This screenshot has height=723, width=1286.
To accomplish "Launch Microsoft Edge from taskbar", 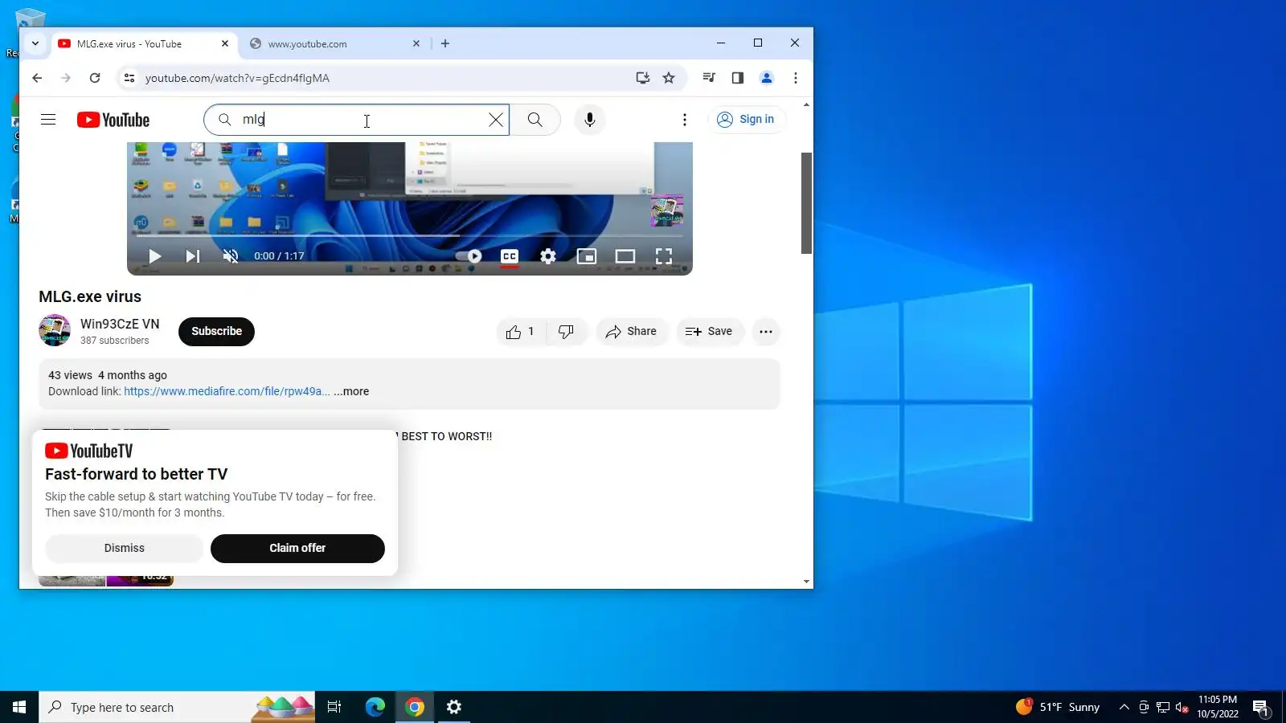I will tap(375, 707).
